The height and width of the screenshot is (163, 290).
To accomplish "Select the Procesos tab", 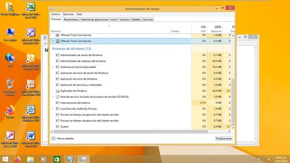I will (56, 19).
